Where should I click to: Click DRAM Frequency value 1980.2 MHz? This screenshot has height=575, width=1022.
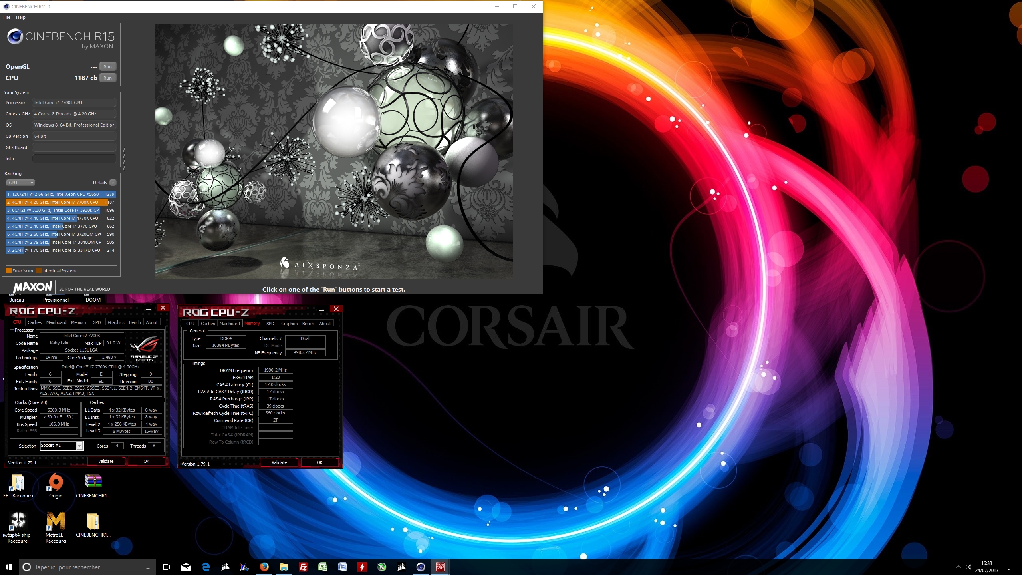pyautogui.click(x=275, y=370)
